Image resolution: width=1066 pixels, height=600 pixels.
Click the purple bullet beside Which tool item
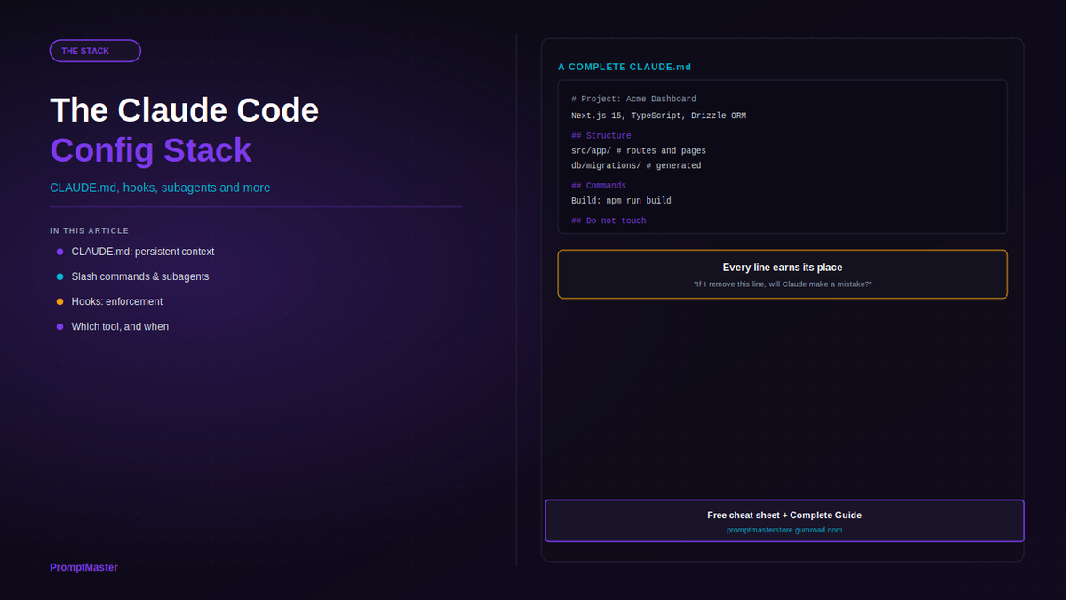pyautogui.click(x=60, y=326)
